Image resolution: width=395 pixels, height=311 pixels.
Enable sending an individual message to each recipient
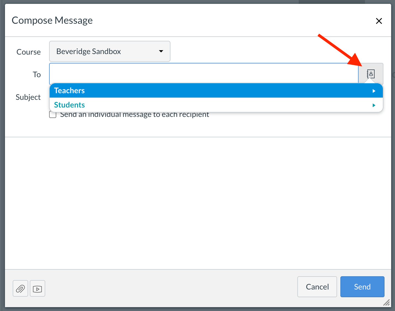[x=52, y=114]
